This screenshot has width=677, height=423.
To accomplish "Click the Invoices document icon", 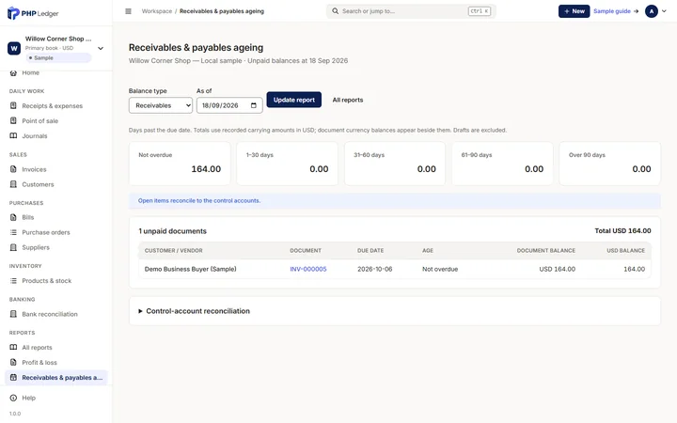I will pos(13,169).
